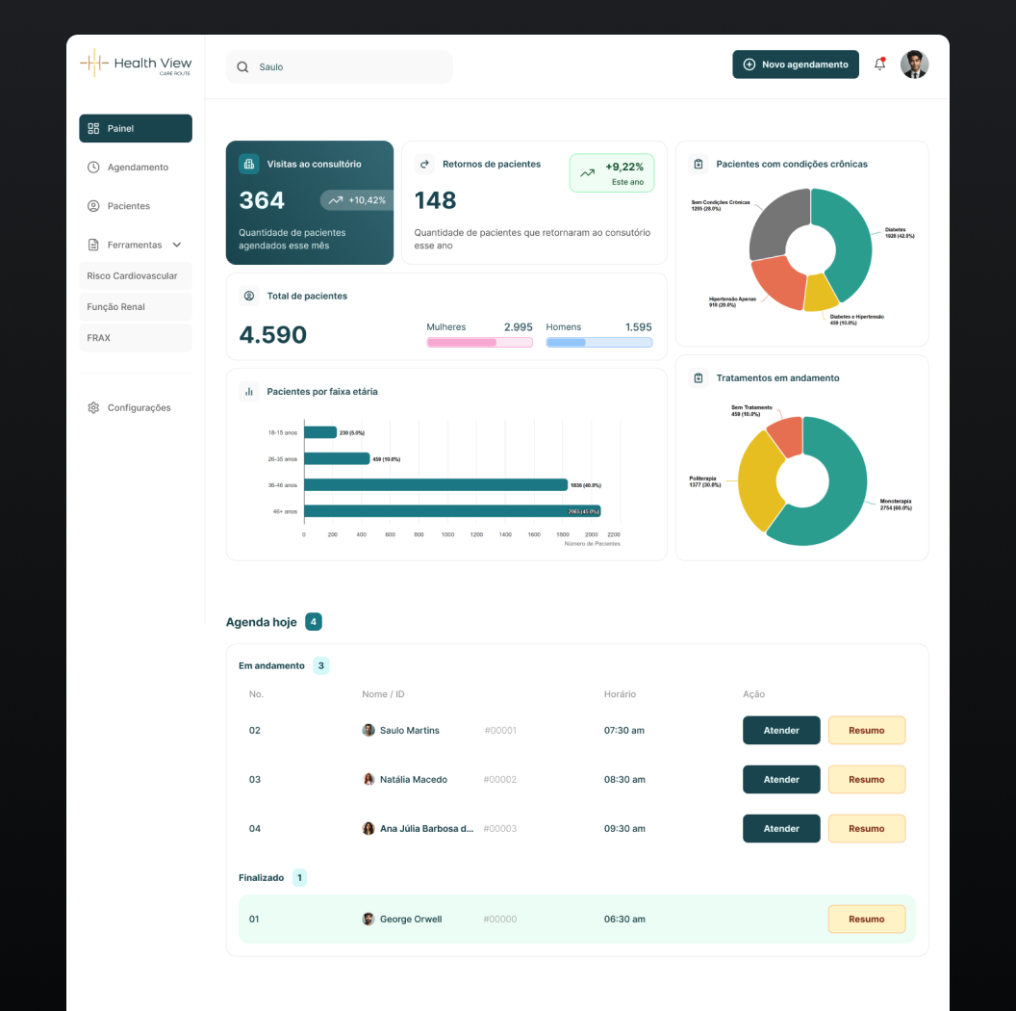Open Configurações settings
Viewport: 1016px width, 1011px height.
click(138, 408)
